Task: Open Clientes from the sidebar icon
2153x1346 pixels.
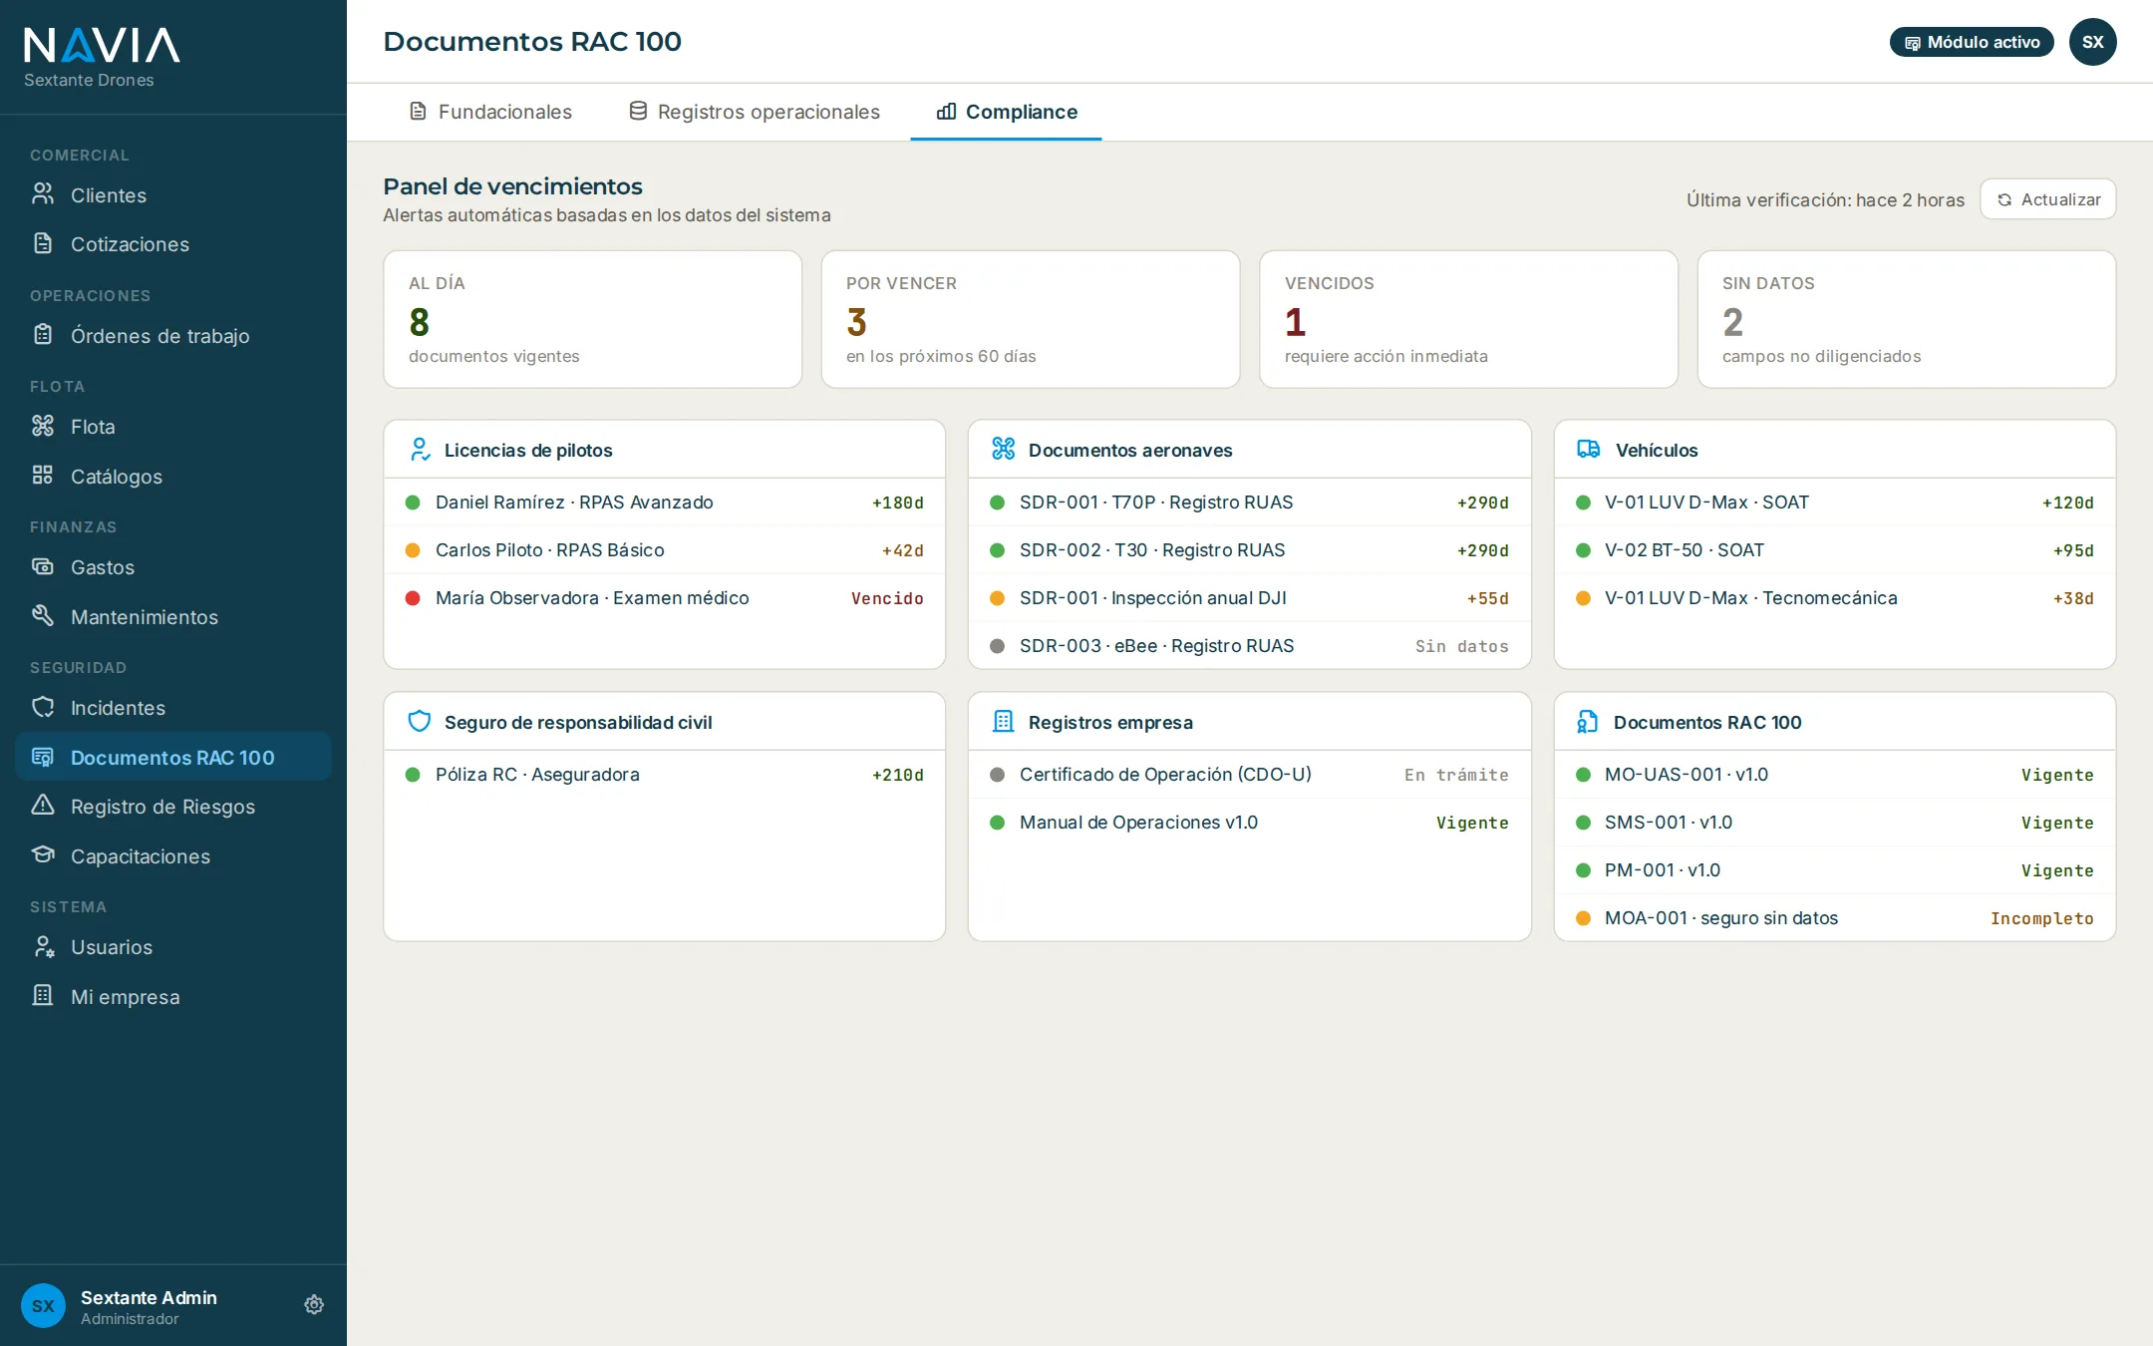Action: 43,194
